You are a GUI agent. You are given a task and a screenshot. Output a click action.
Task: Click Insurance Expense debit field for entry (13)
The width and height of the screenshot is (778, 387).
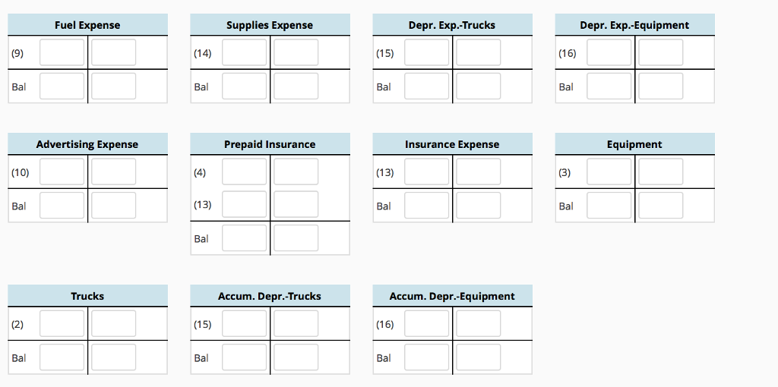pos(427,171)
